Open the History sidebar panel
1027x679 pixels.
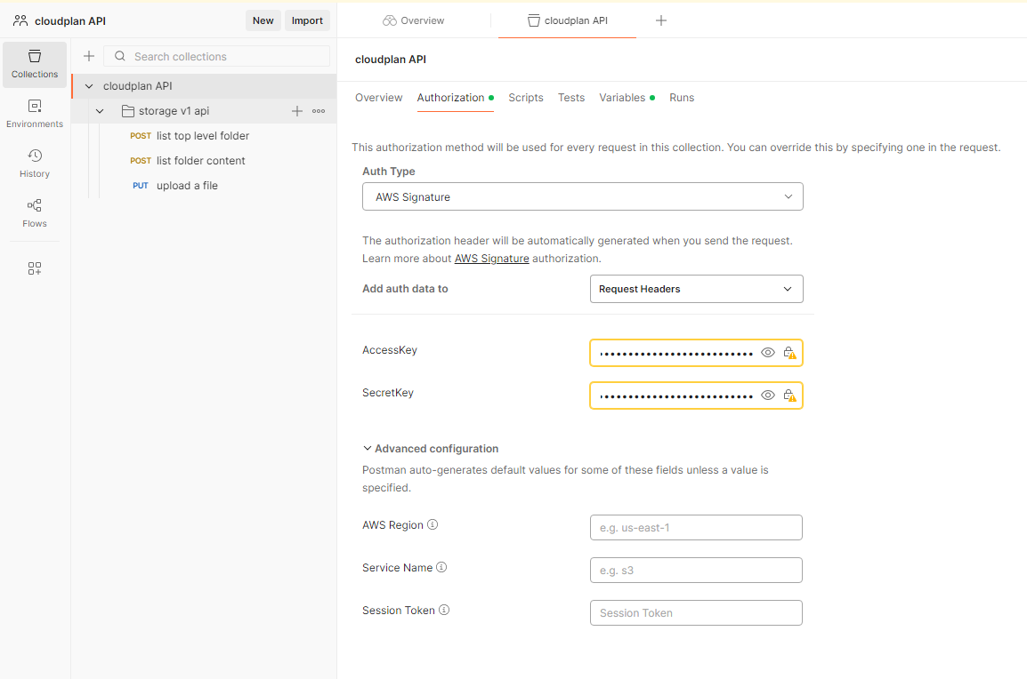point(35,164)
